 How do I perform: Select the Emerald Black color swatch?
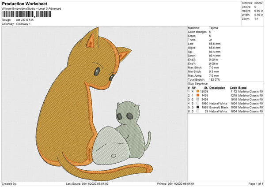(x=197, y=107)
